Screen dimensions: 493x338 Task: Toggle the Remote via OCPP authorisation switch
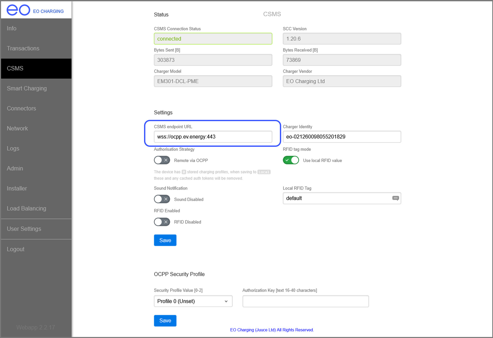pyautogui.click(x=162, y=160)
